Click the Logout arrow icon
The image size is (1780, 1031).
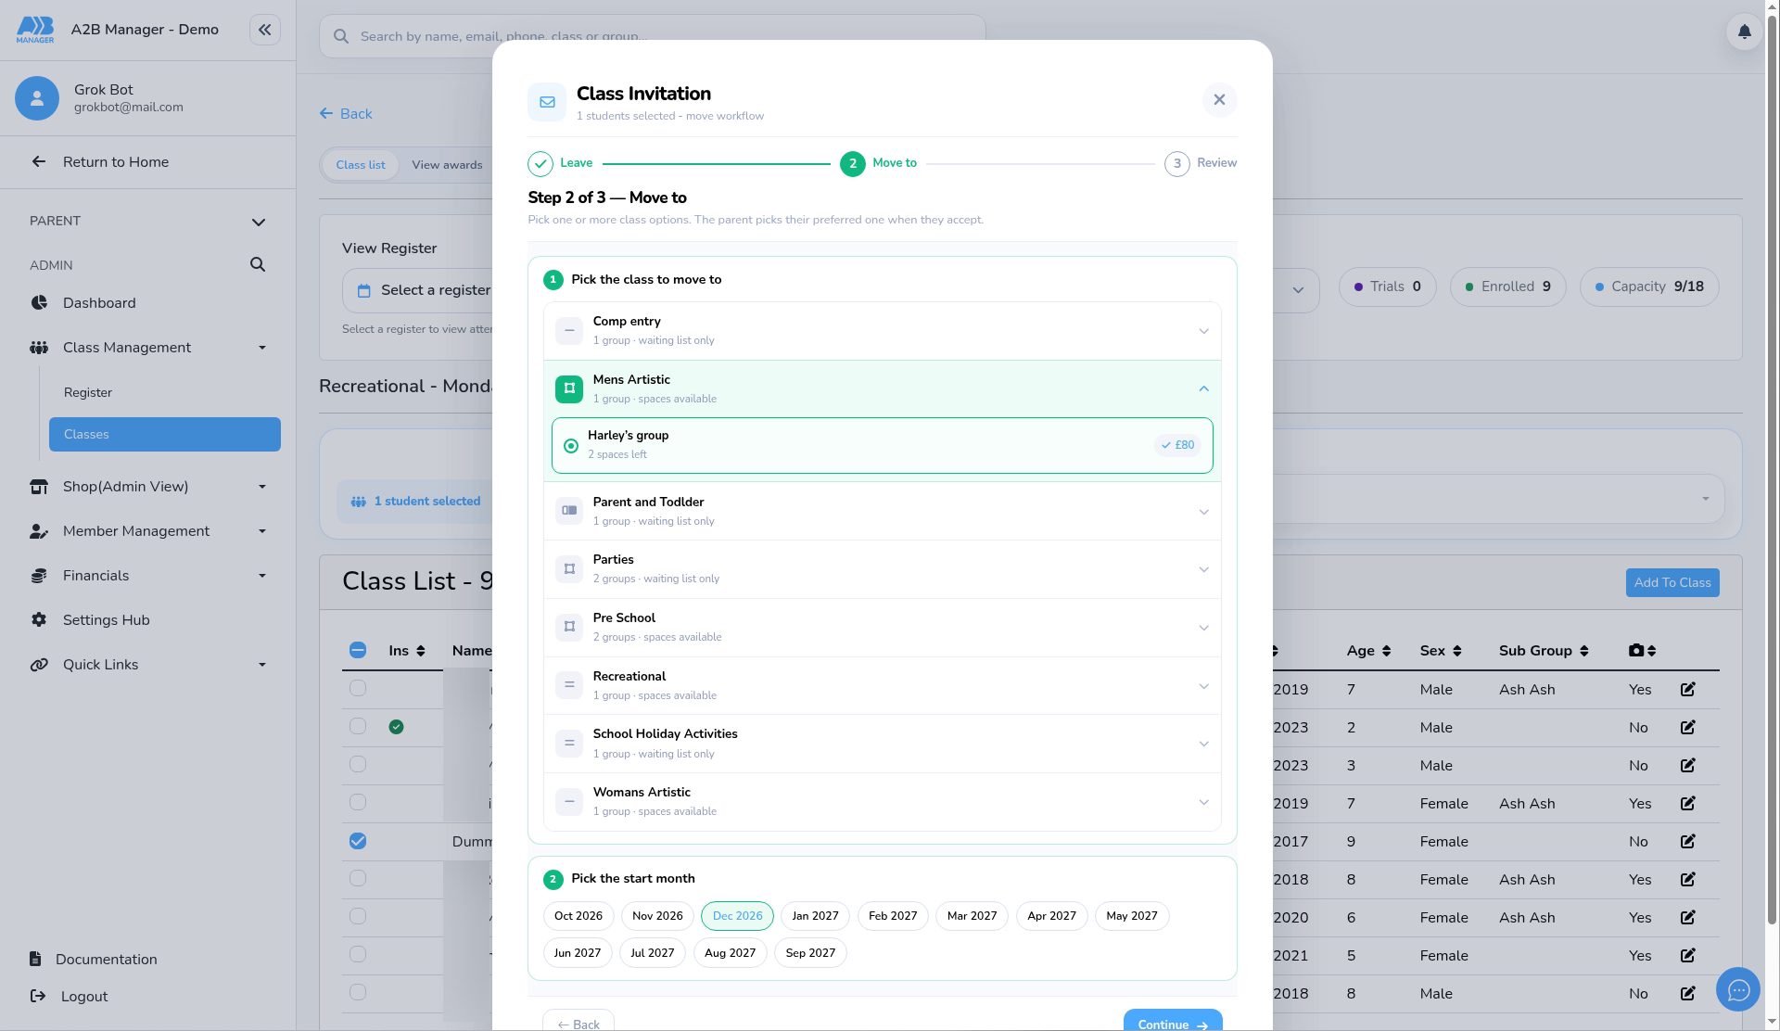[37, 997]
